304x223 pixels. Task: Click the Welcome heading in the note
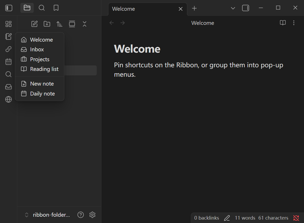point(137,49)
